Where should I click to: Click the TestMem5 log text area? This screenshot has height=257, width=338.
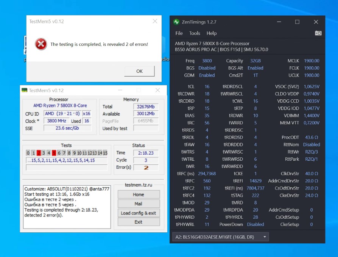point(67,207)
